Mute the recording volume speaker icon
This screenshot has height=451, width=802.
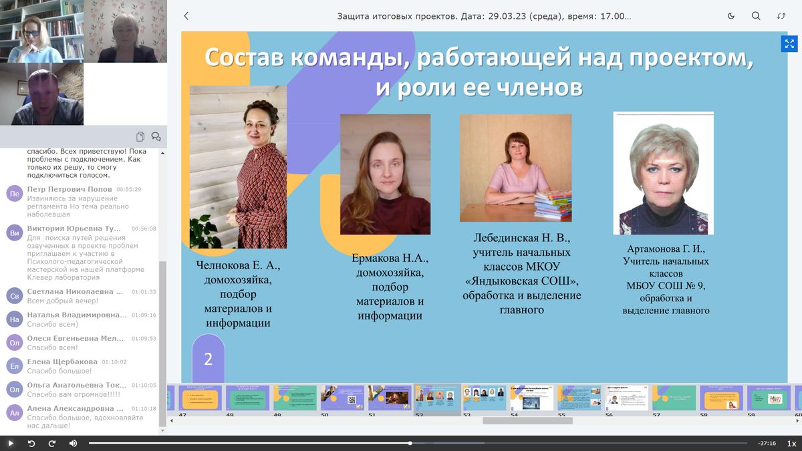coord(73,444)
